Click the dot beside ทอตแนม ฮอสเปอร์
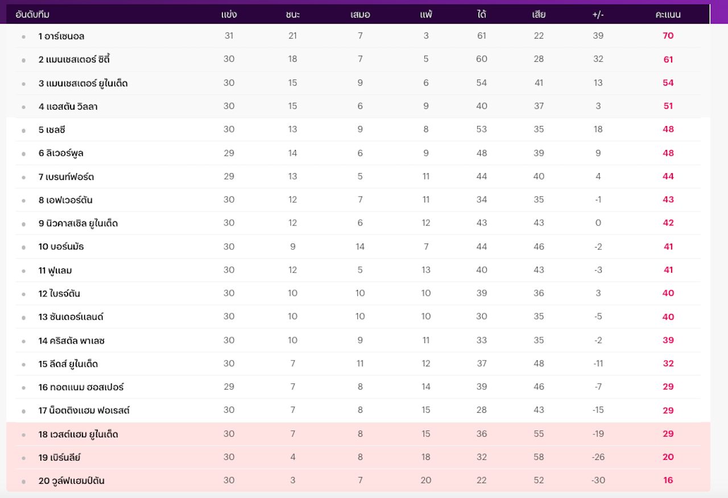Screen dimensions: 728x498 click(24, 388)
